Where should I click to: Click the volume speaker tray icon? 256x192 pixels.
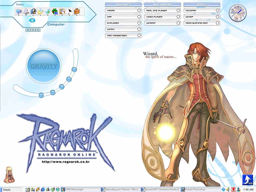(x=228, y=189)
